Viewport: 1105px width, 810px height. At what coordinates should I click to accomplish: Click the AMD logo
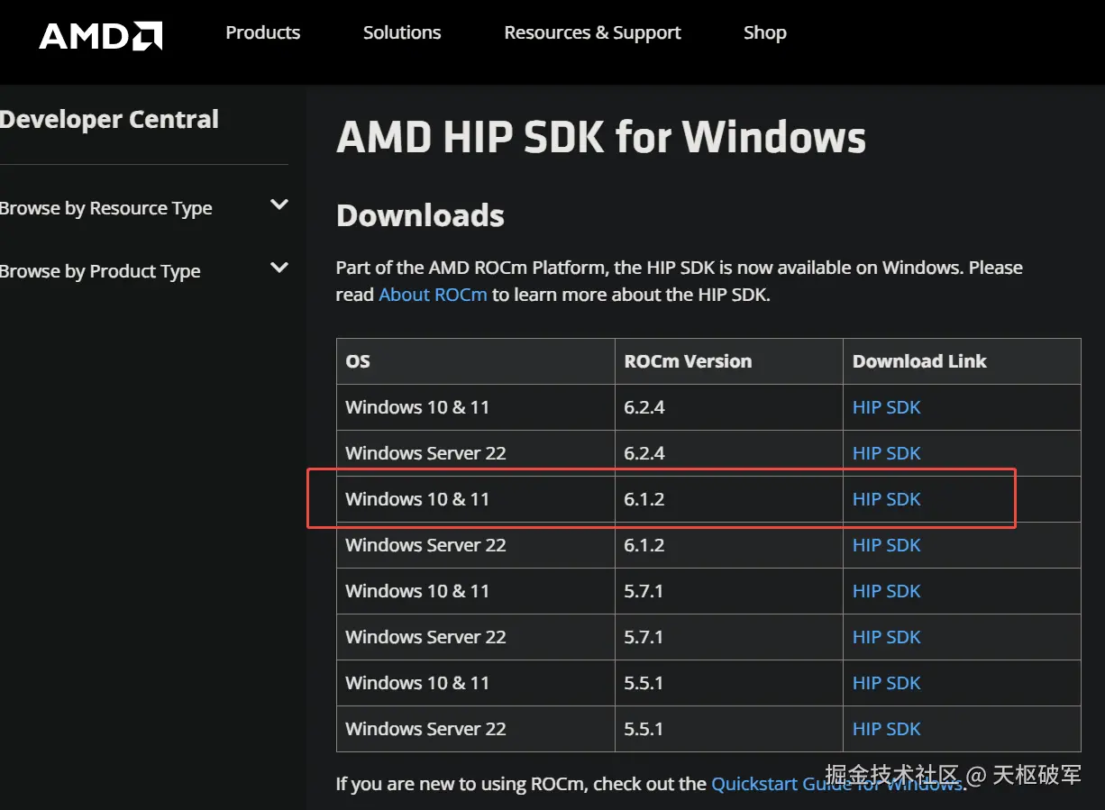point(100,35)
